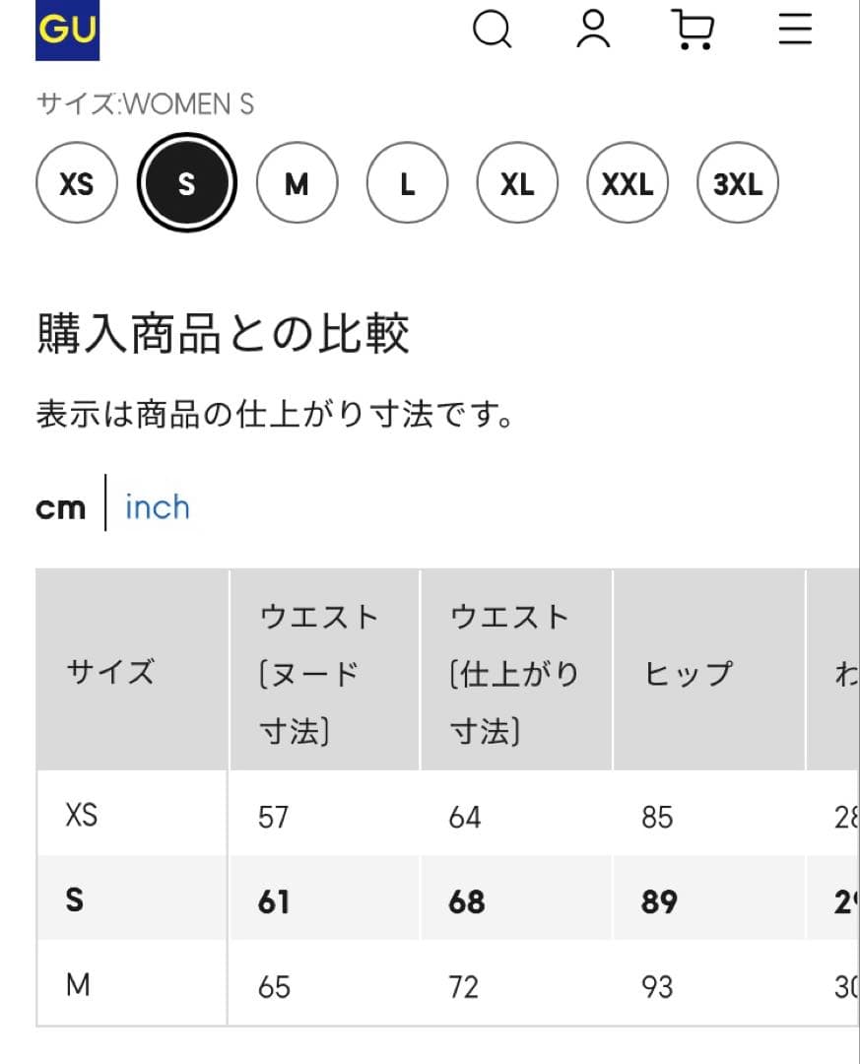Click the ヒップ column header
The width and height of the screenshot is (860, 1064).
click(708, 671)
